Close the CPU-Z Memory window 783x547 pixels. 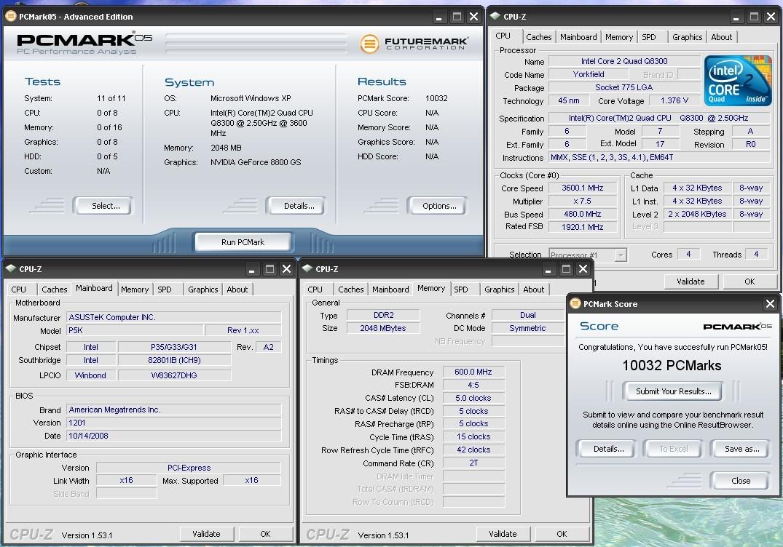tap(583, 269)
